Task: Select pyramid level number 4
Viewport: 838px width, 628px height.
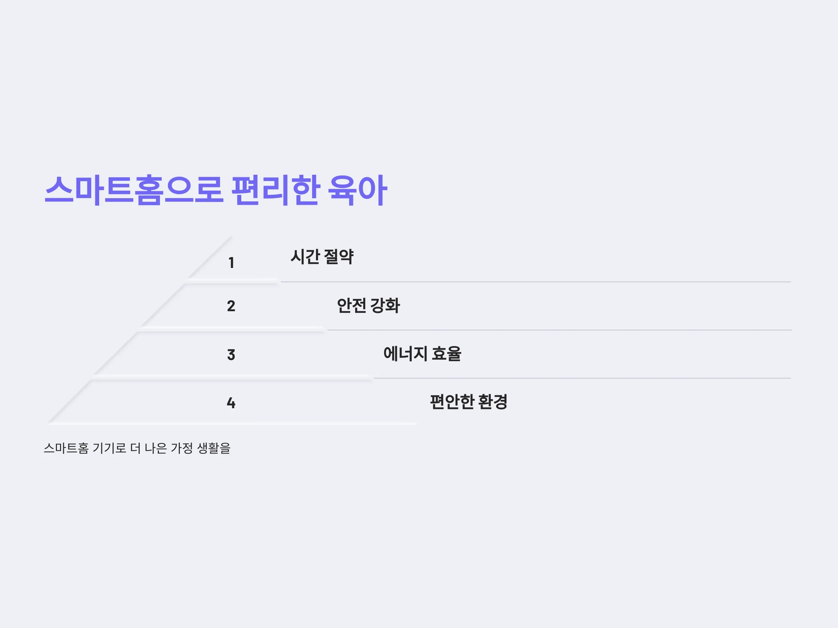Action: pos(231,403)
